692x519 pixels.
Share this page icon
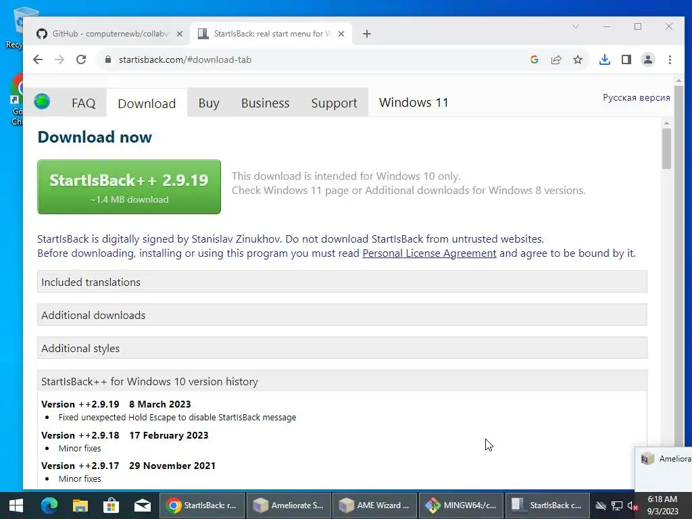556,59
